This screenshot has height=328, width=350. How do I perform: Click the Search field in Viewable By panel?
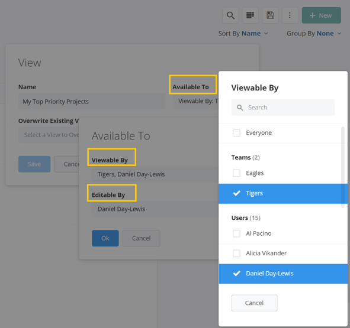(283, 108)
